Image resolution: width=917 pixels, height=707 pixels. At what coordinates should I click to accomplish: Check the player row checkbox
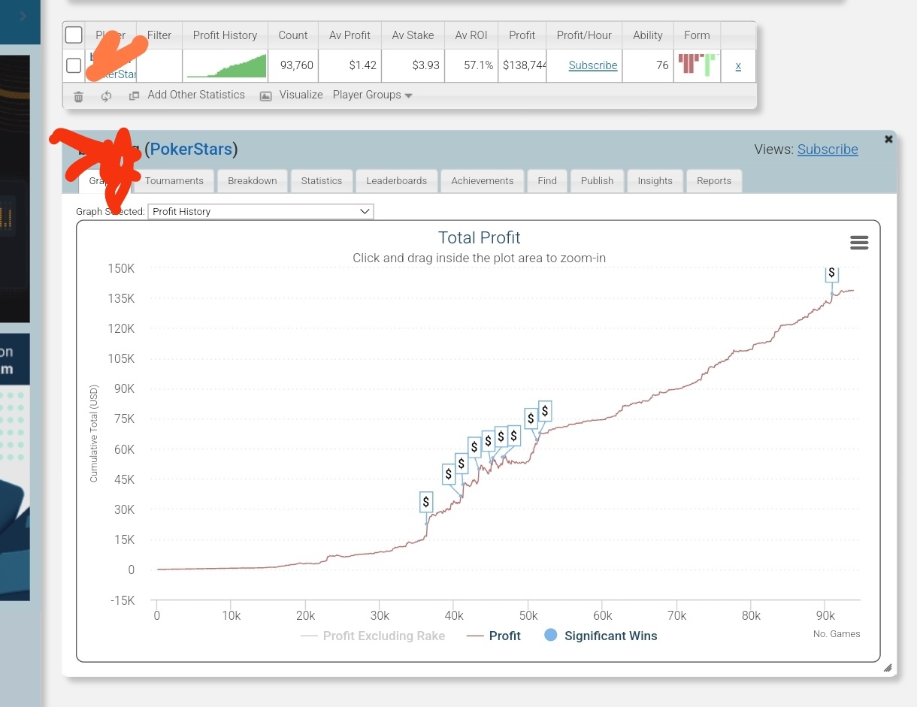(x=74, y=65)
